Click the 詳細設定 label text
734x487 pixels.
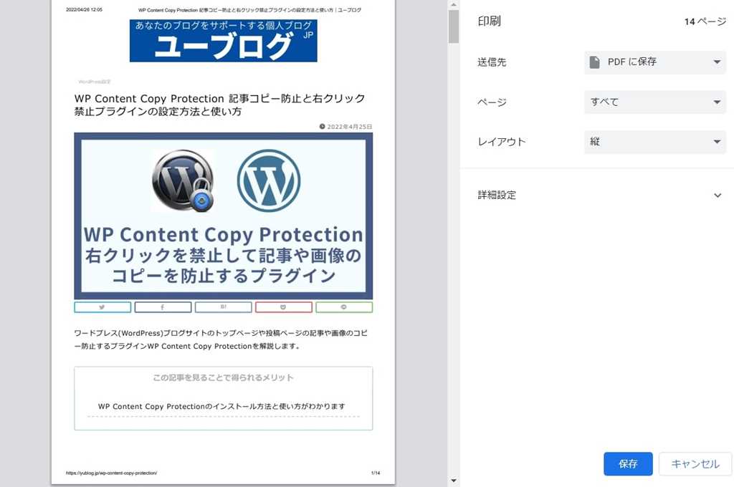pyautogui.click(x=497, y=195)
